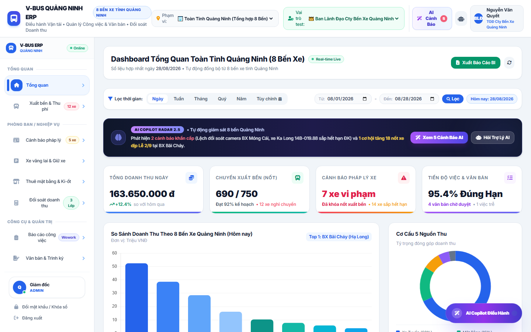The height and width of the screenshot is (332, 531).
Task: Open the Phạm vi scope dropdown
Action: [x=225, y=19]
